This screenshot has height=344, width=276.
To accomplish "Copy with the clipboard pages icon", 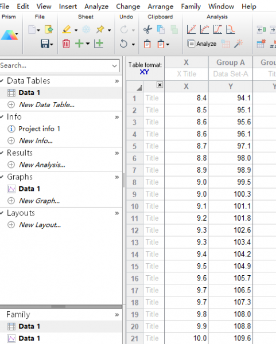I will click(x=161, y=29).
